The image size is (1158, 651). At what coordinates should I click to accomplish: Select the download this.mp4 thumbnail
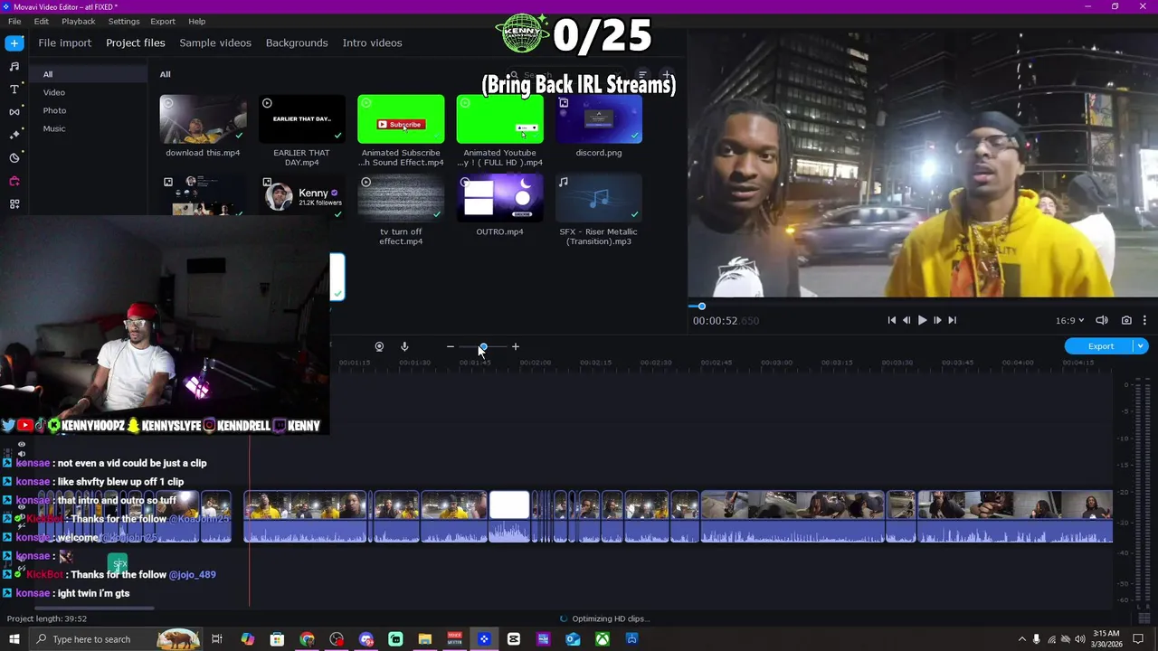pos(203,119)
